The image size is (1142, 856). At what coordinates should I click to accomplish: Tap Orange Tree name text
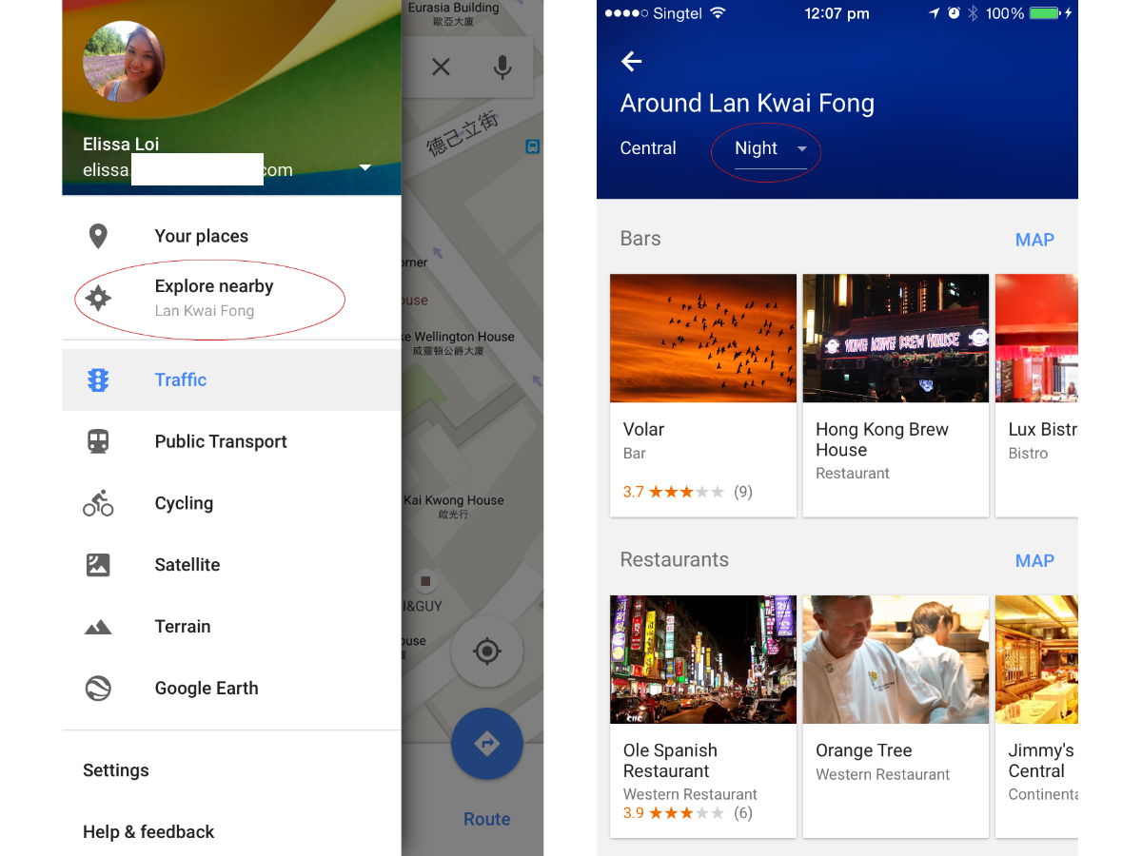[x=864, y=750]
